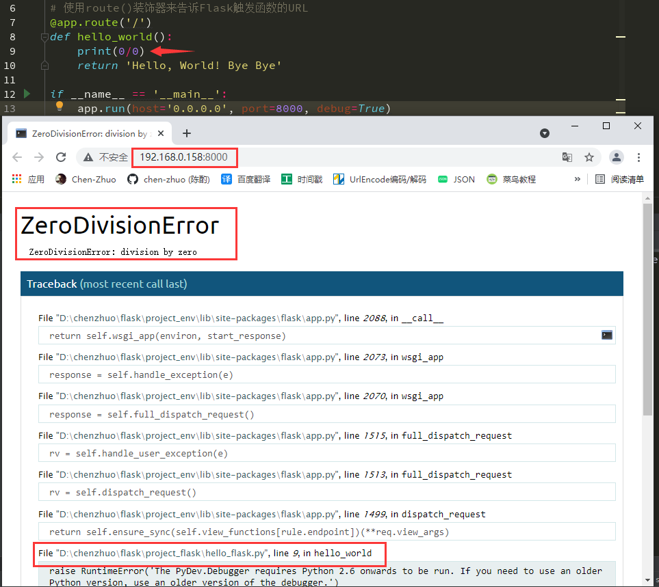Click the Traceback header to switch view
The width and height of the screenshot is (659, 587).
click(107, 284)
